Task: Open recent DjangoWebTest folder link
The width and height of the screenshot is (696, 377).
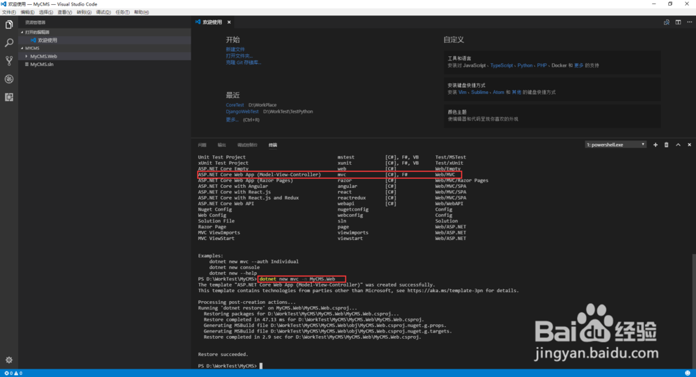Action: 242,112
